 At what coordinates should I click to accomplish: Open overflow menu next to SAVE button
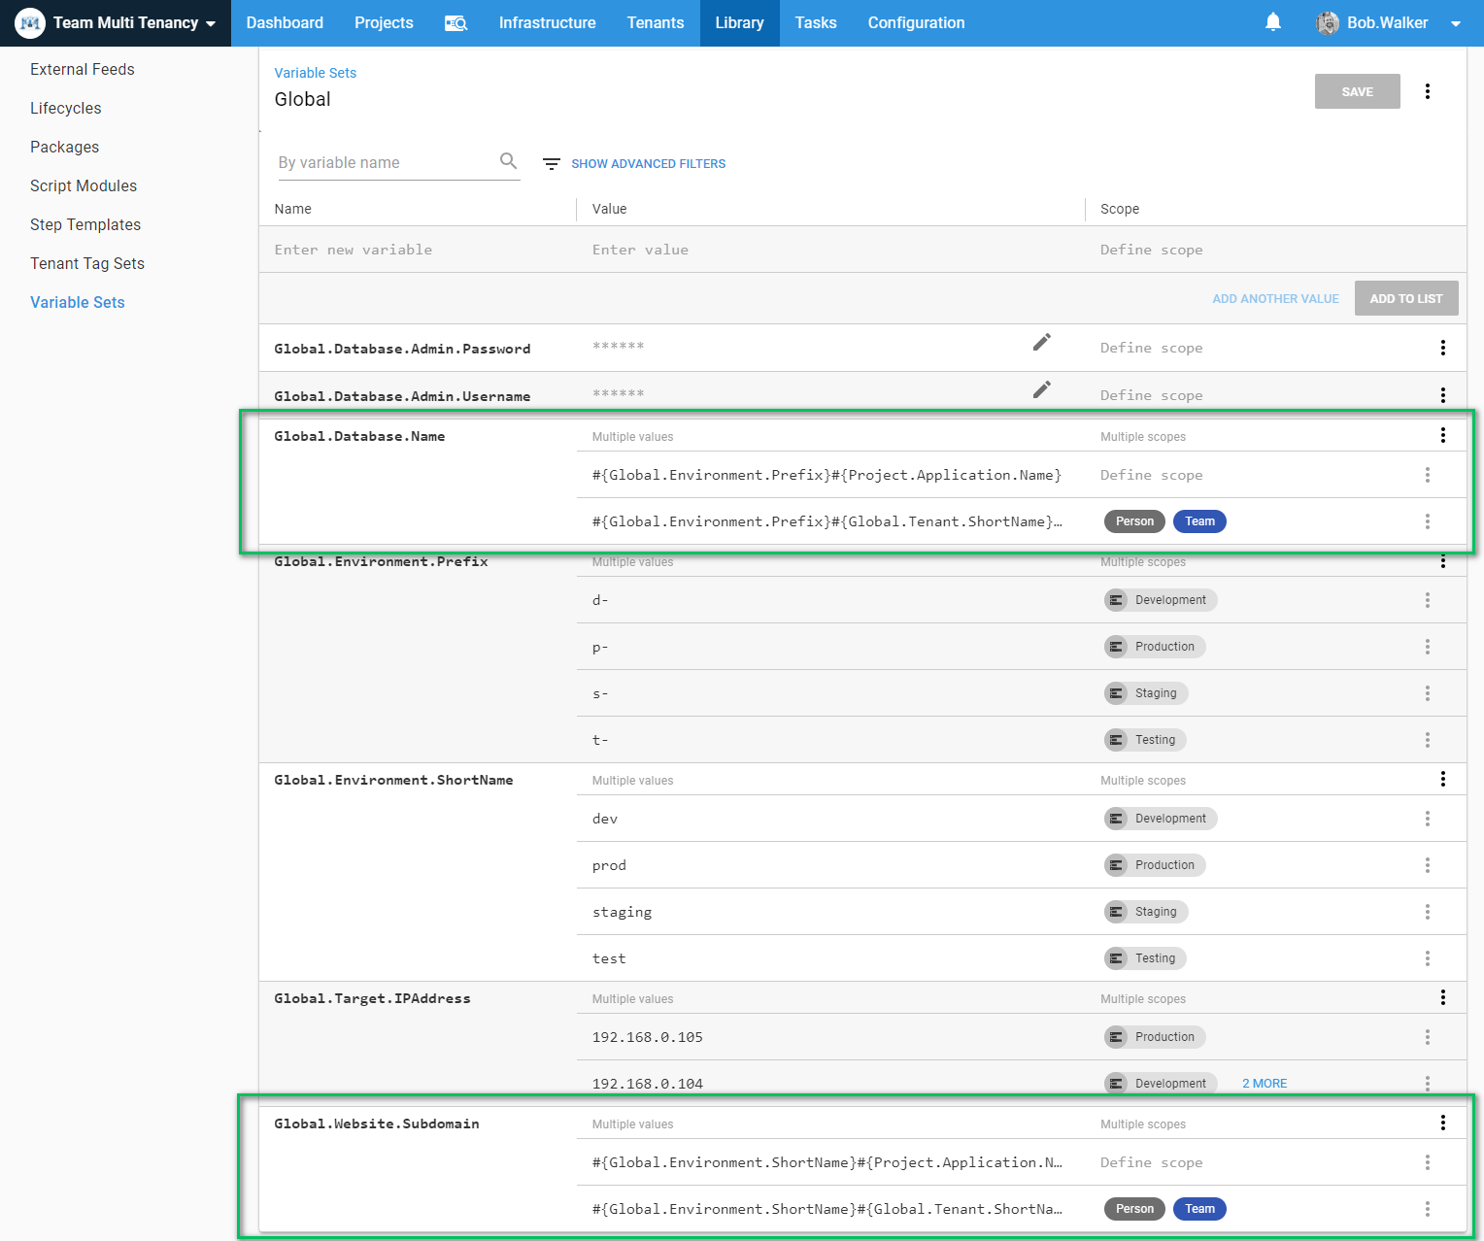click(x=1427, y=91)
